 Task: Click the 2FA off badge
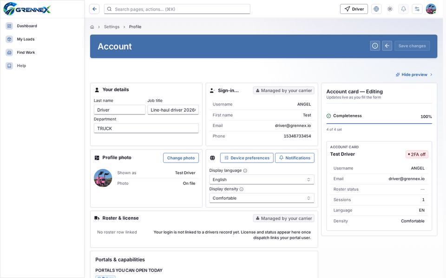pos(417,154)
